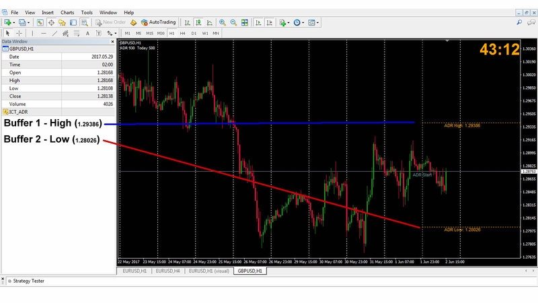Open the Tools menu

click(x=87, y=12)
